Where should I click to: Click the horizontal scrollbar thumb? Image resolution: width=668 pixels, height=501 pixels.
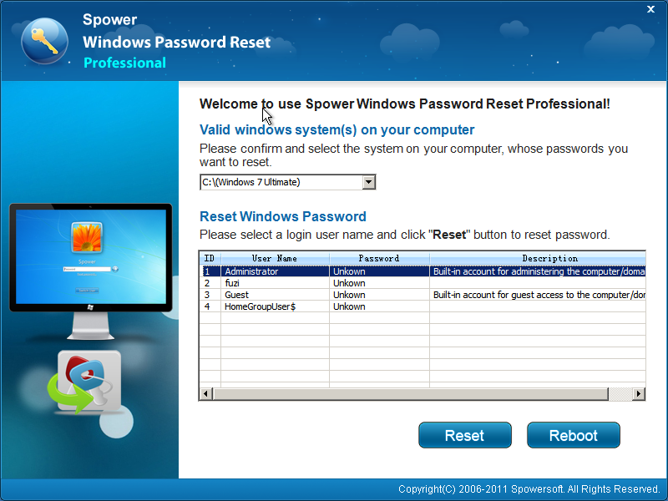point(411,393)
